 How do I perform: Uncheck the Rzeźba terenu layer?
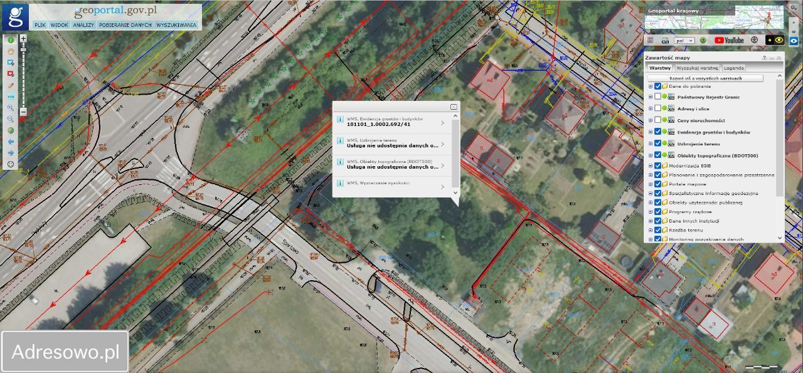pyautogui.click(x=657, y=230)
